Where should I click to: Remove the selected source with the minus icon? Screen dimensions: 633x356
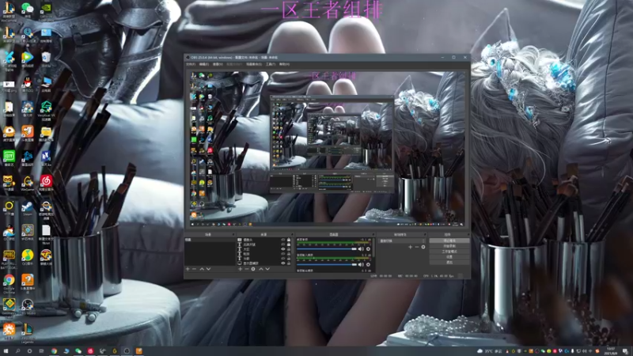[x=247, y=269]
